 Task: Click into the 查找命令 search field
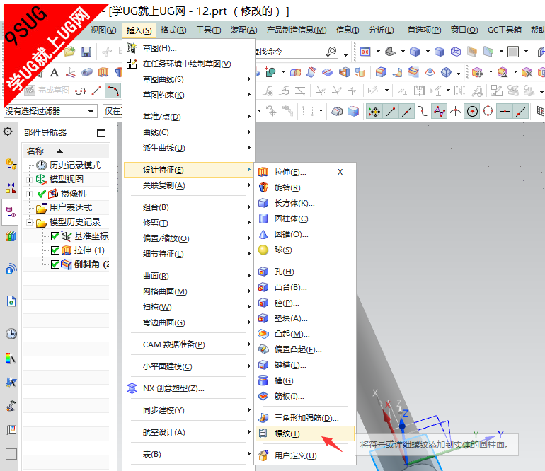(x=289, y=52)
